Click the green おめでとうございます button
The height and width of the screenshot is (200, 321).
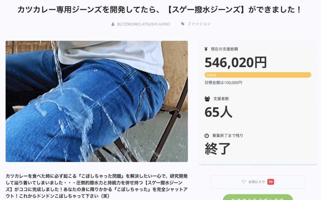coord(258,197)
